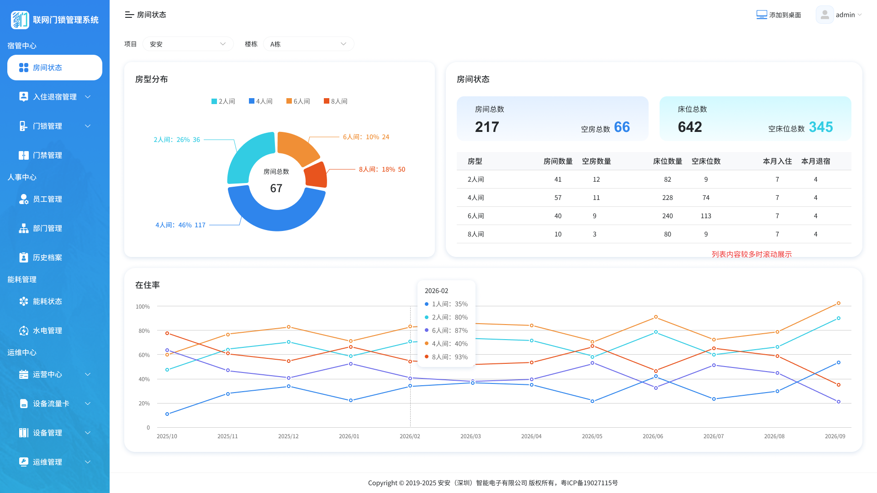Collapse sidebar with the menu fold icon
The width and height of the screenshot is (877, 493).
tap(129, 15)
